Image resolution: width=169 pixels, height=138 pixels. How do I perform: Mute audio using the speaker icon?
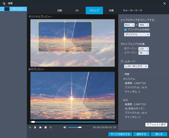65,127
